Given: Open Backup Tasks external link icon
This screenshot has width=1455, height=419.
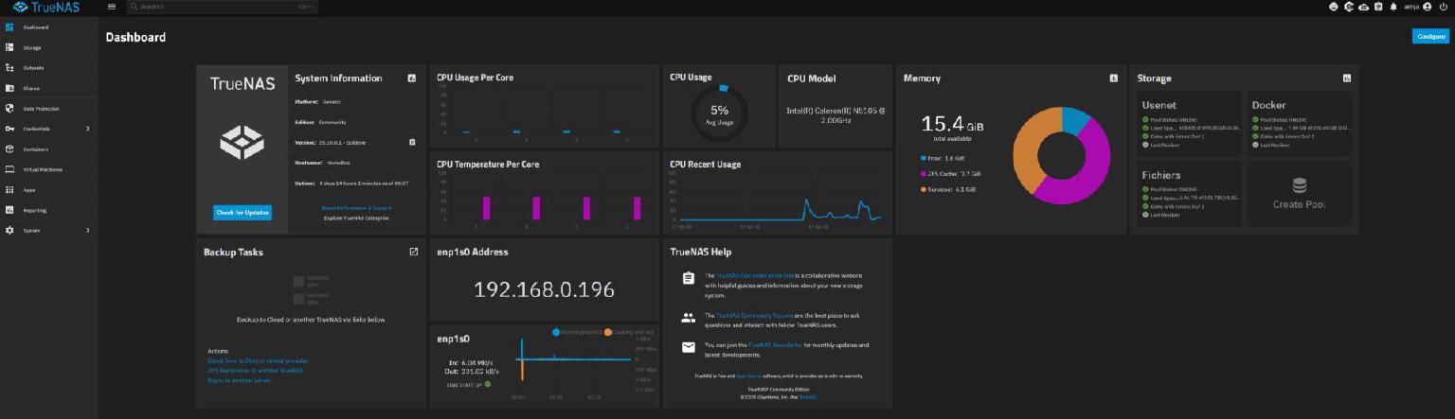Looking at the screenshot, I should pos(413,253).
